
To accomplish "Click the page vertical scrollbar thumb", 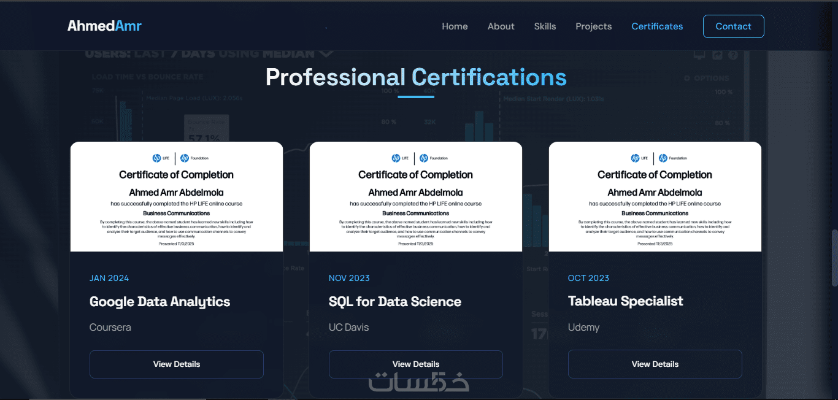I will [834, 258].
